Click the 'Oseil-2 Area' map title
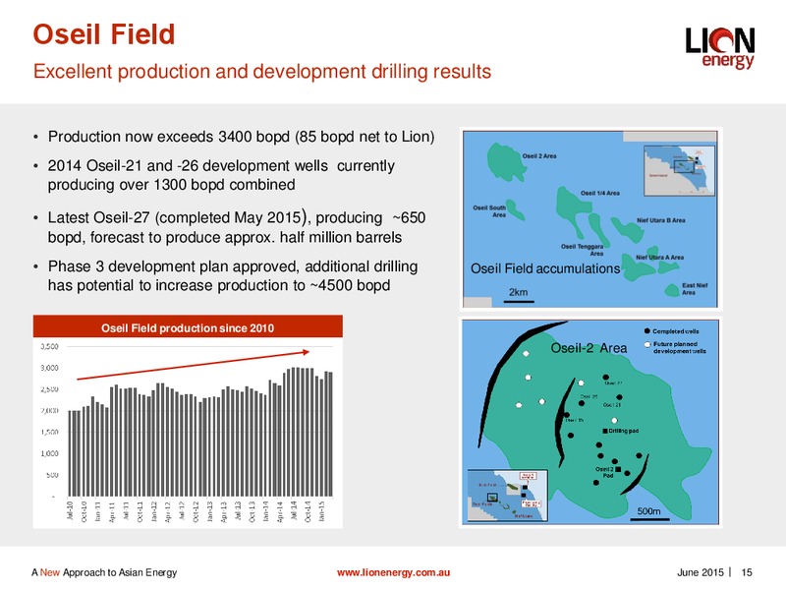The height and width of the screenshot is (590, 786). point(589,348)
